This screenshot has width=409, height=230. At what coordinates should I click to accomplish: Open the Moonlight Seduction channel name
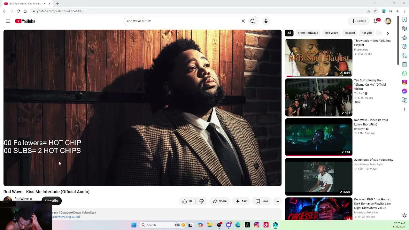[x=366, y=212]
